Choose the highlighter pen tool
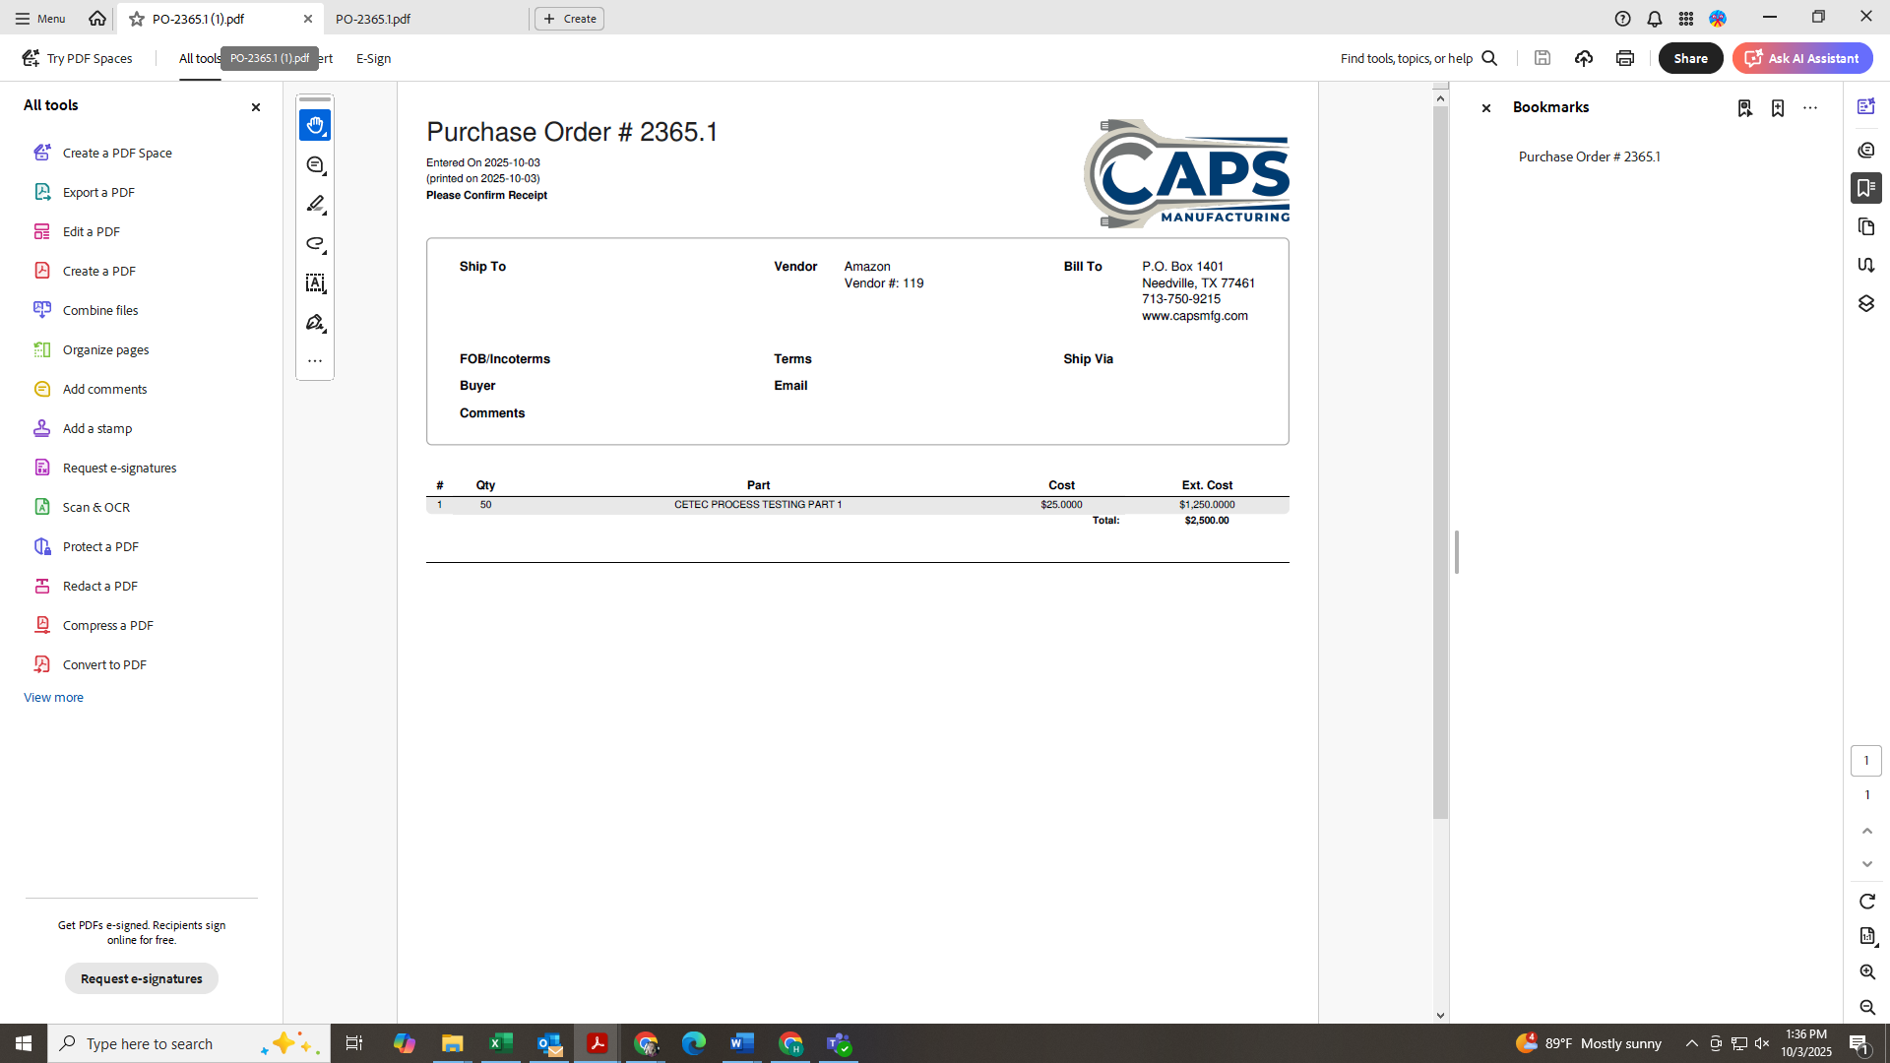This screenshot has width=1890, height=1063. (x=315, y=205)
